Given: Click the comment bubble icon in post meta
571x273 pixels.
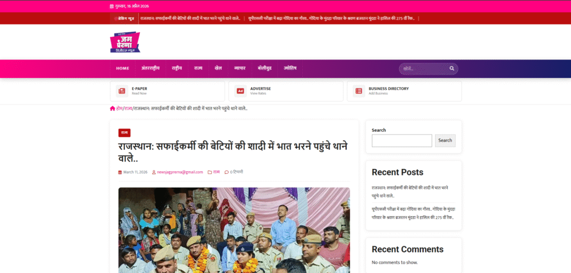Looking at the screenshot, I should 226,172.
